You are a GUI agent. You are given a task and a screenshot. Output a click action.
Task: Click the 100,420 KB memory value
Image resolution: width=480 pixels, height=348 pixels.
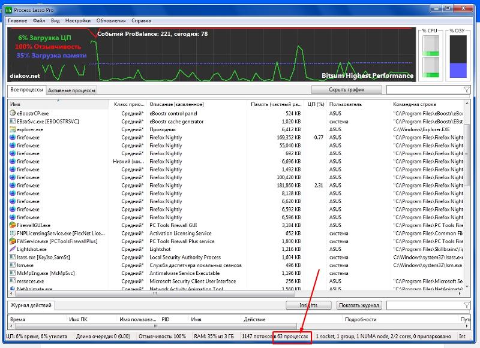(x=289, y=177)
